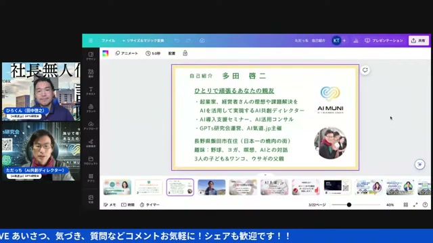
Task: Click the KT user avatar
Action: click(x=336, y=40)
